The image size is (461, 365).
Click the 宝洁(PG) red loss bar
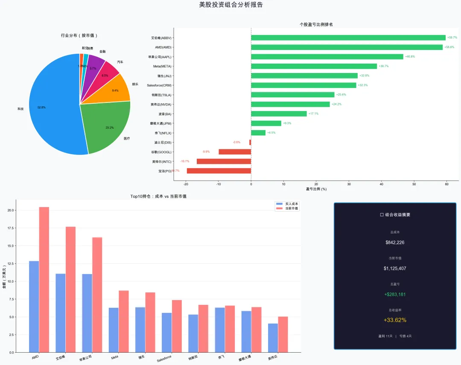(219, 171)
